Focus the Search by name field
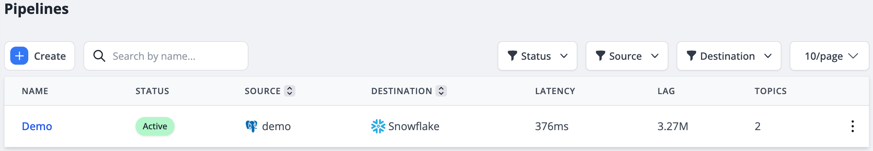 [166, 56]
